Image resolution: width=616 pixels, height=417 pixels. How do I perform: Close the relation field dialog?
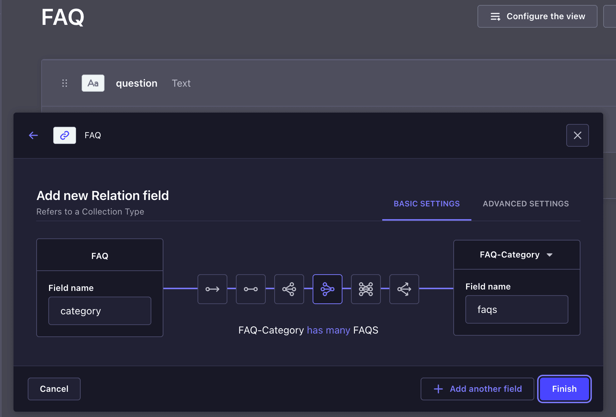(578, 135)
